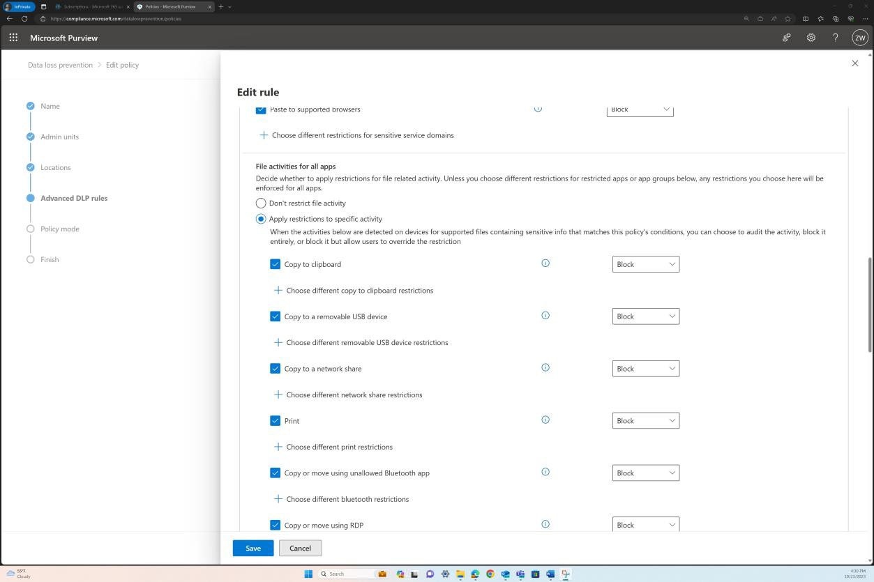Click the Save button
Viewport: 874px width, 582px height.
pyautogui.click(x=253, y=548)
